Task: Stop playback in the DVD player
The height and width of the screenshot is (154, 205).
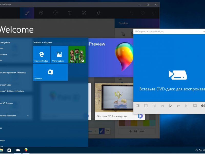Action: pos(146,106)
